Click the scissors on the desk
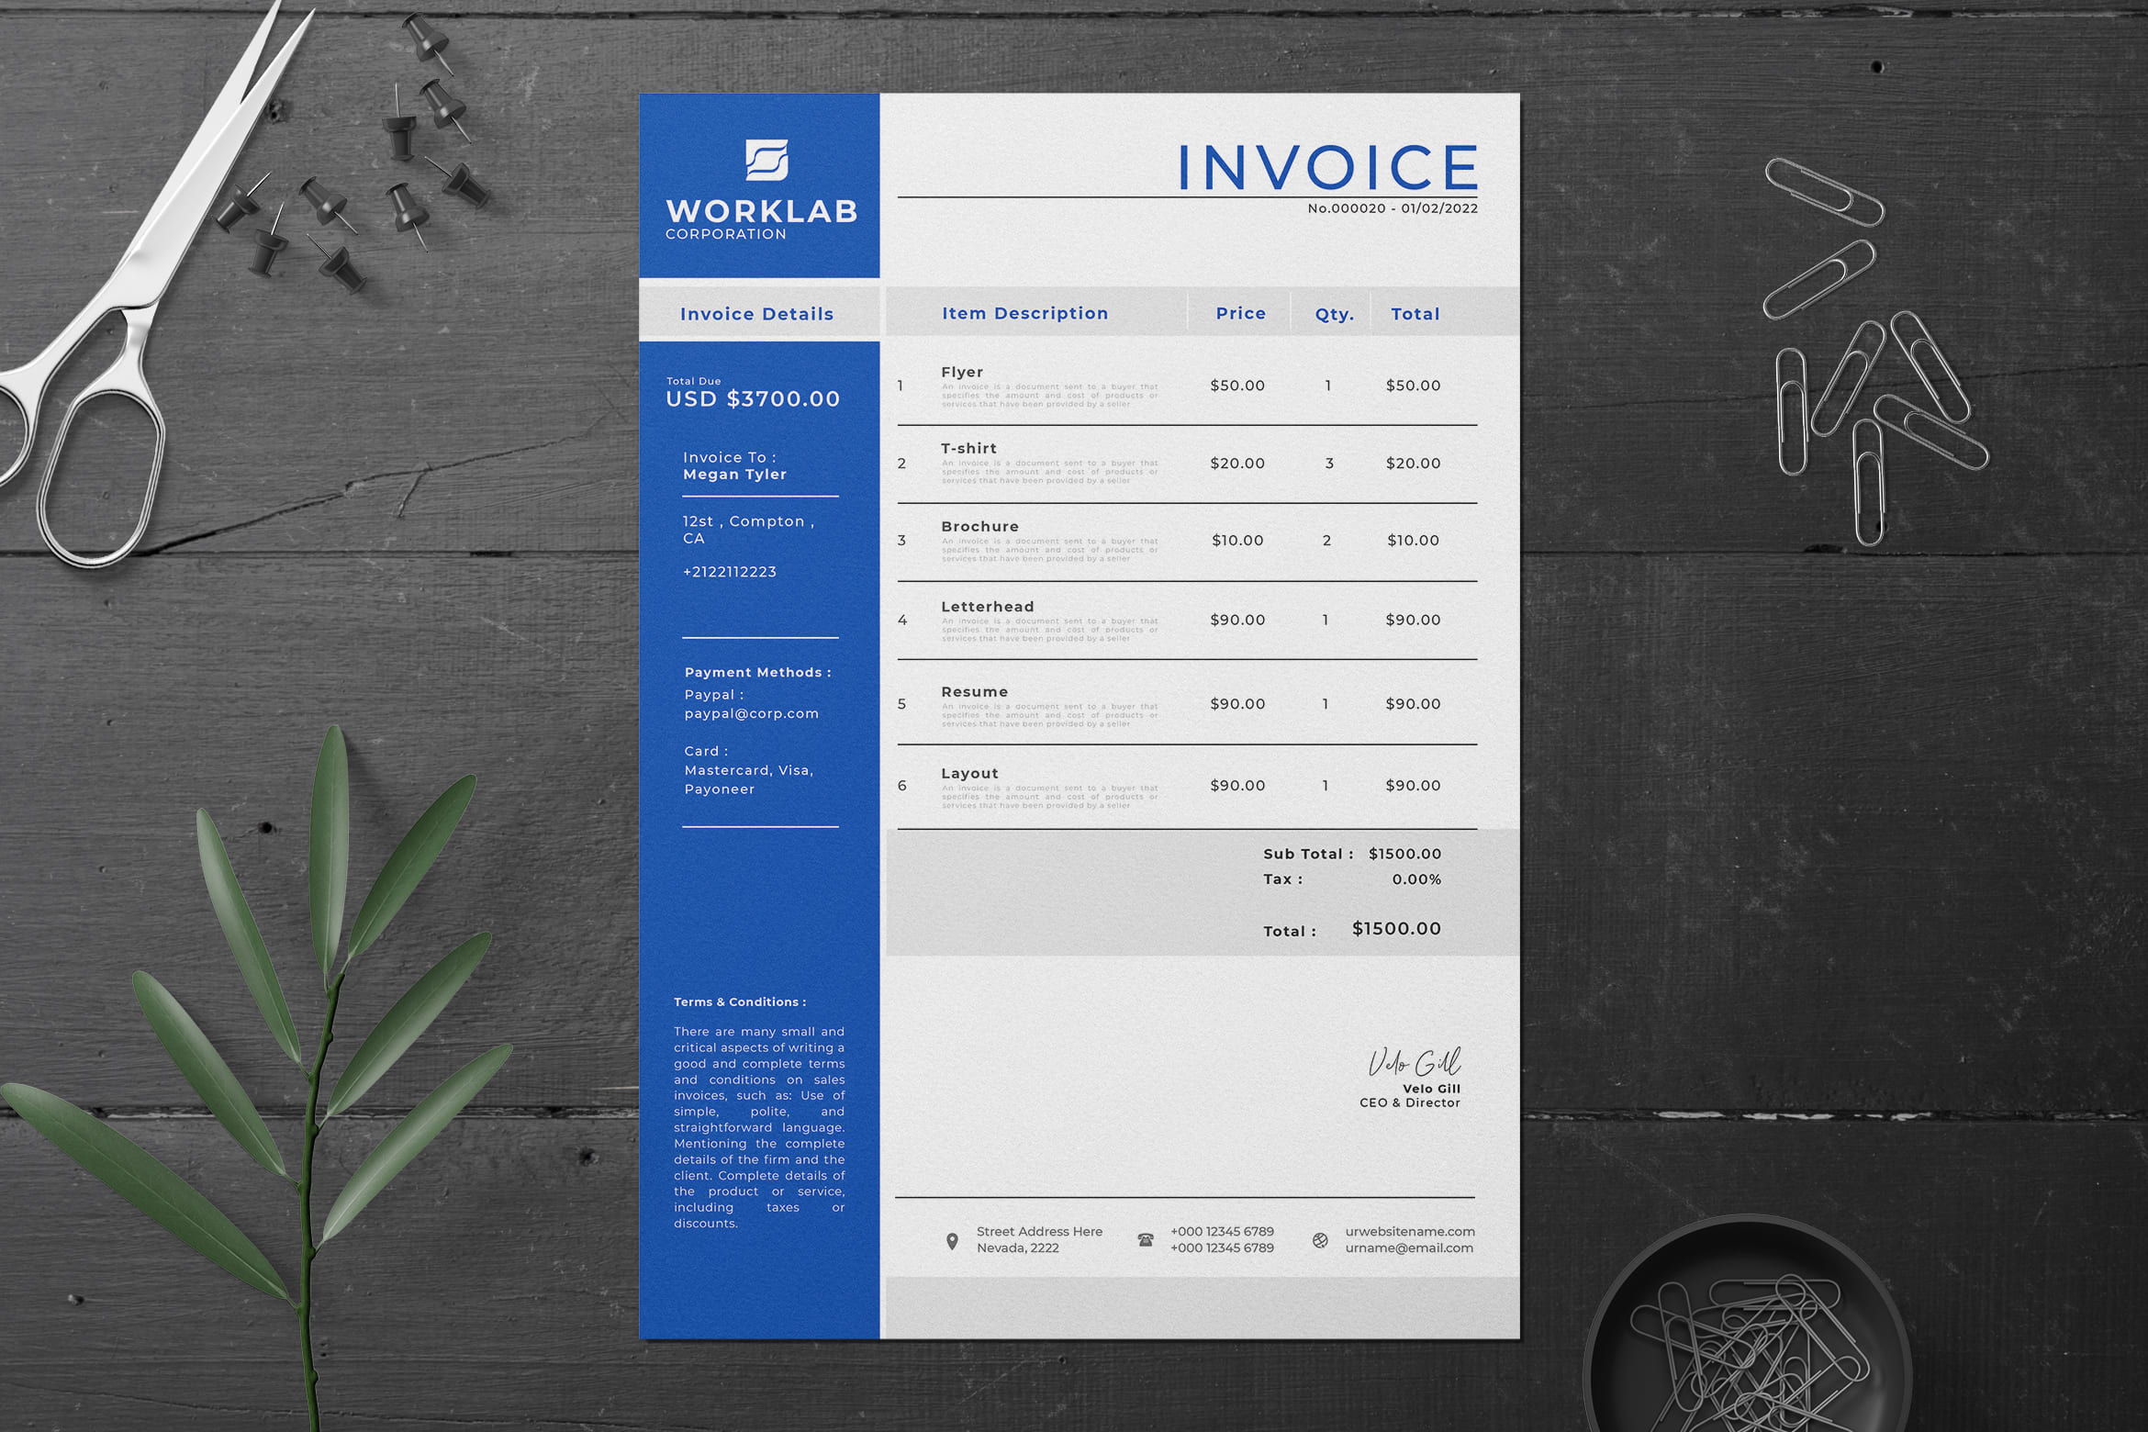The height and width of the screenshot is (1432, 2148). [x=138, y=303]
